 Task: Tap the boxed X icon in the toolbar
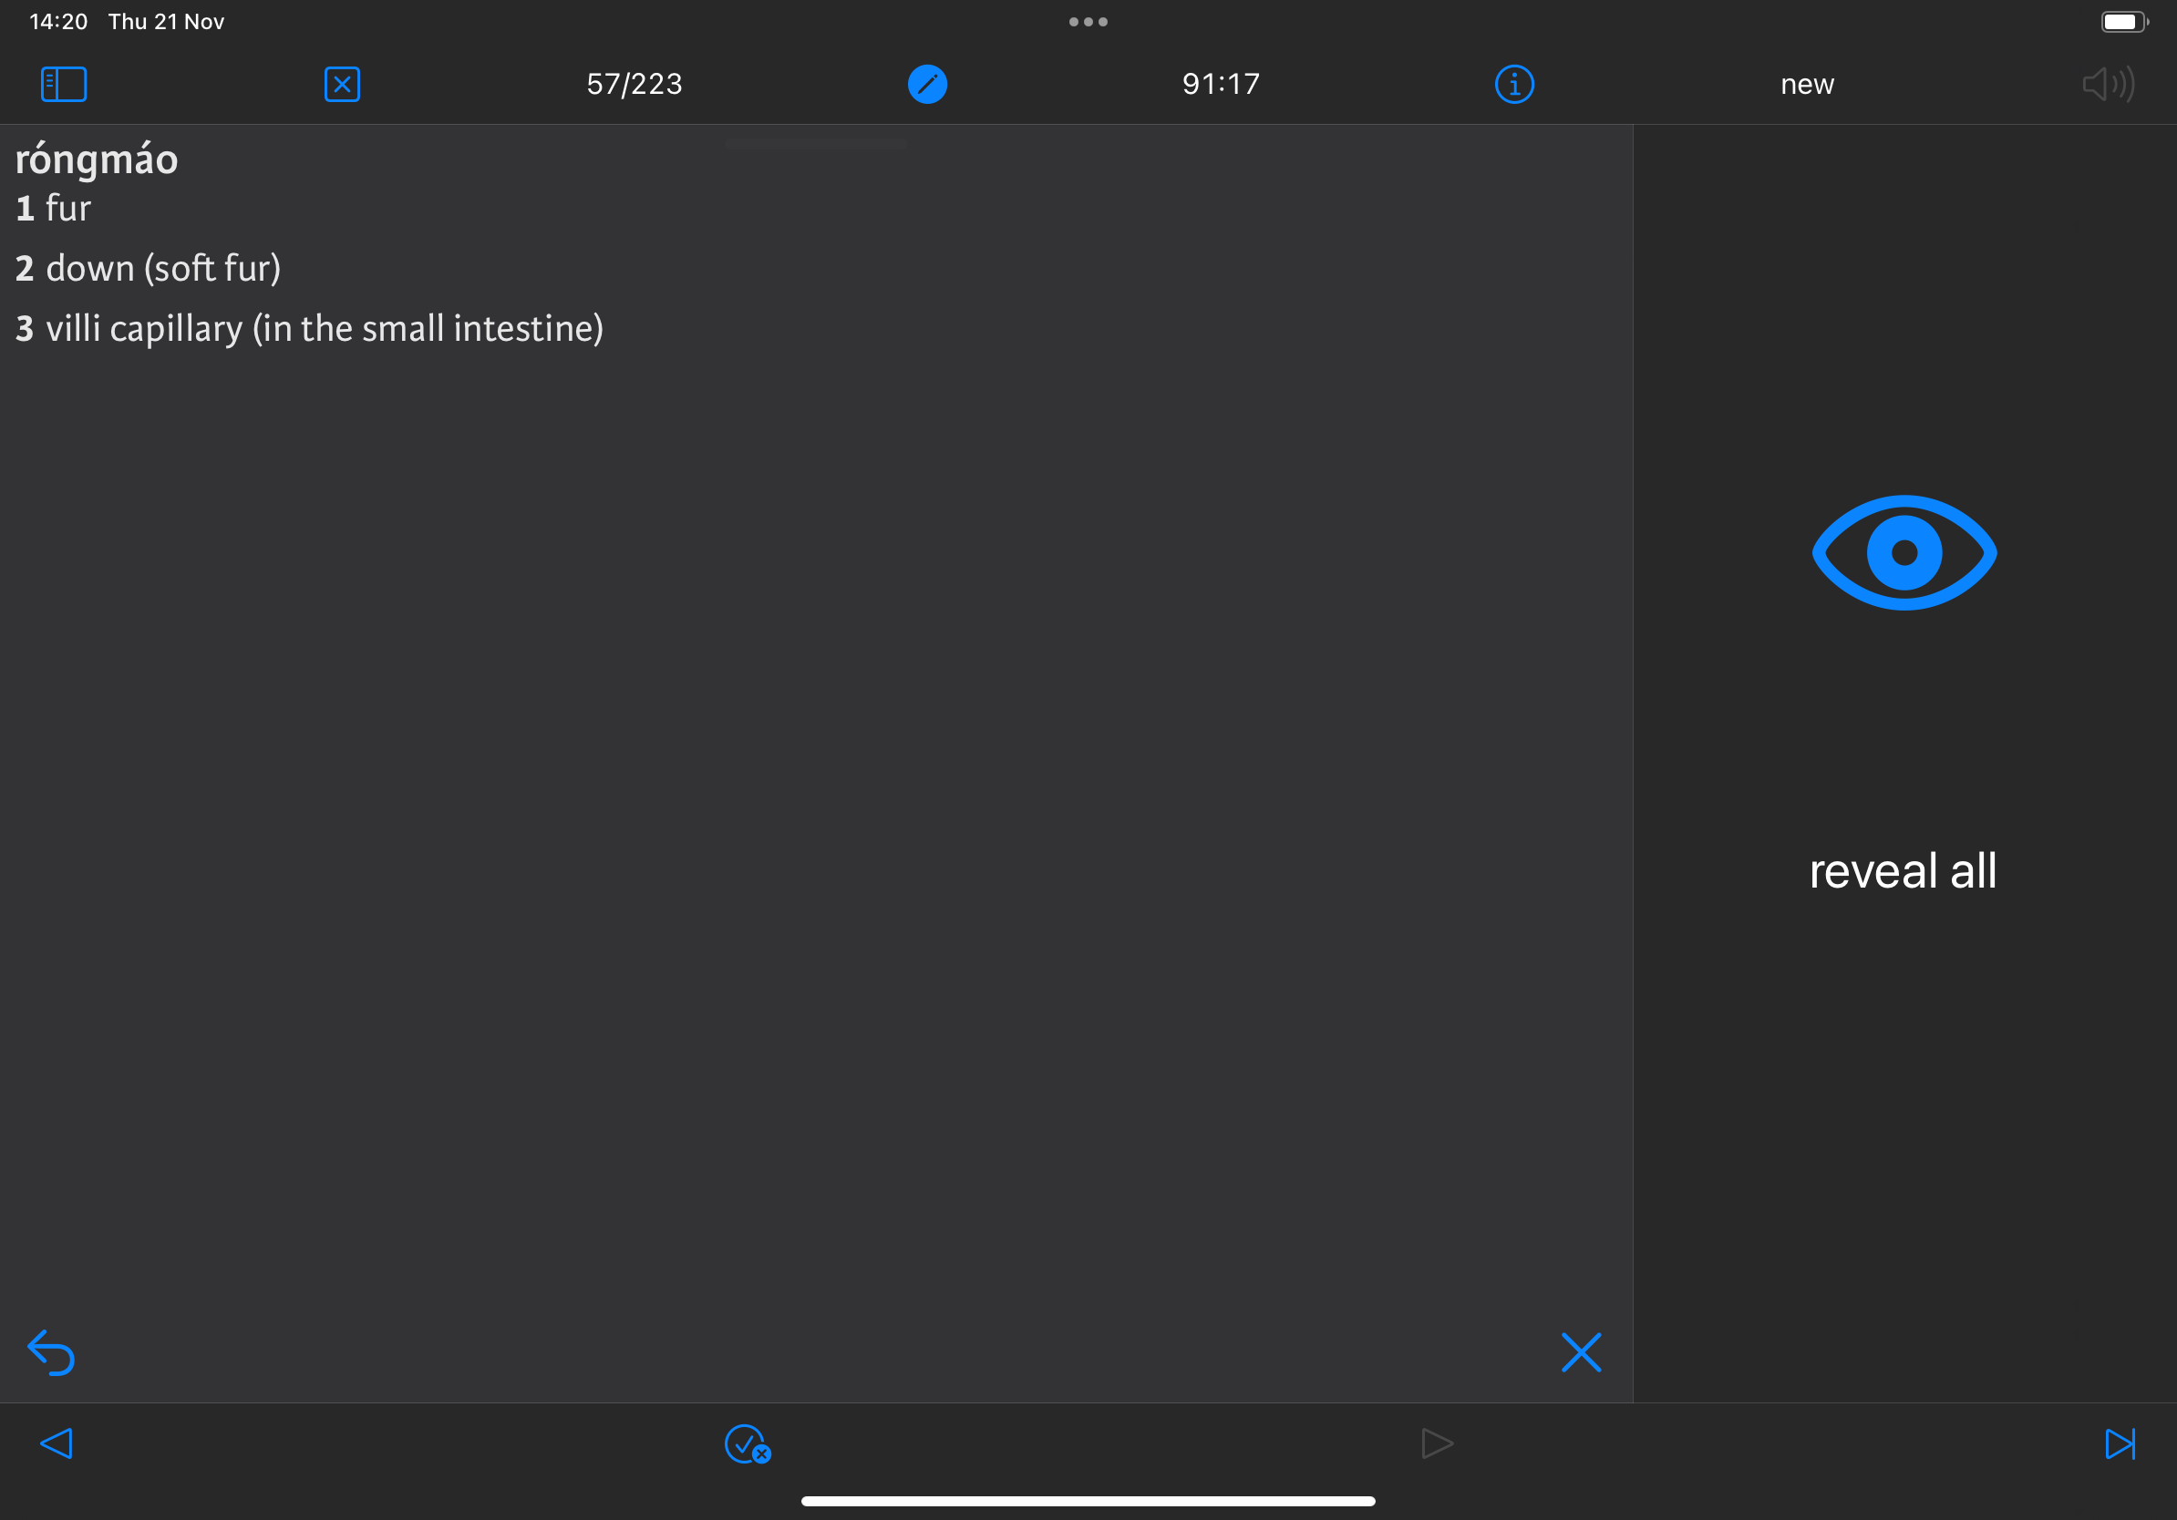coord(342,85)
